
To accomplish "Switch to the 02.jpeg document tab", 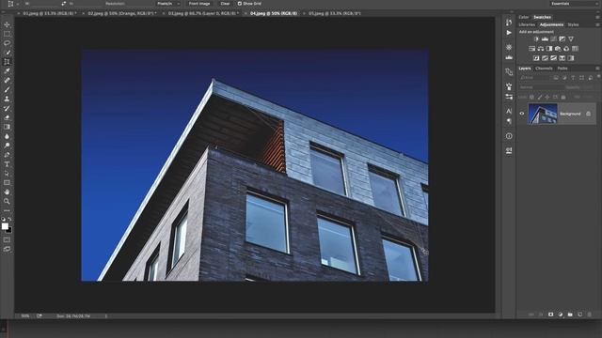I will 122,13.
